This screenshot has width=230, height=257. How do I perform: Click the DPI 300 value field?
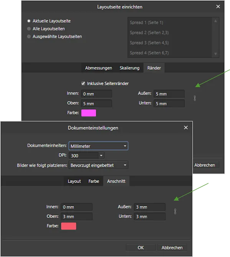point(84,156)
